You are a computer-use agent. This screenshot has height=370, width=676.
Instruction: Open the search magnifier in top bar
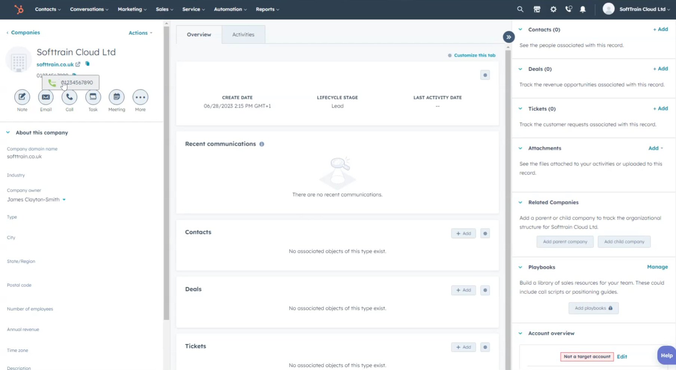click(520, 9)
